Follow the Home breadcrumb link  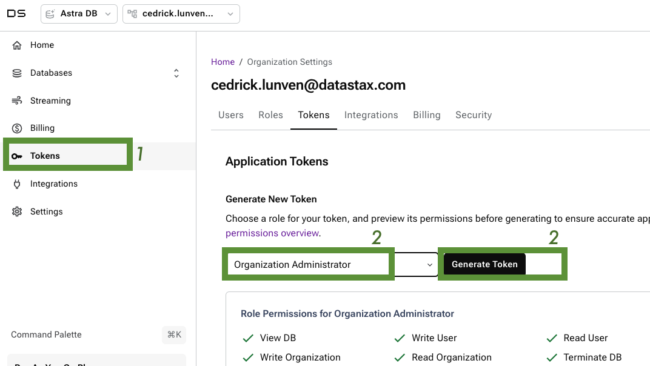pyautogui.click(x=223, y=62)
